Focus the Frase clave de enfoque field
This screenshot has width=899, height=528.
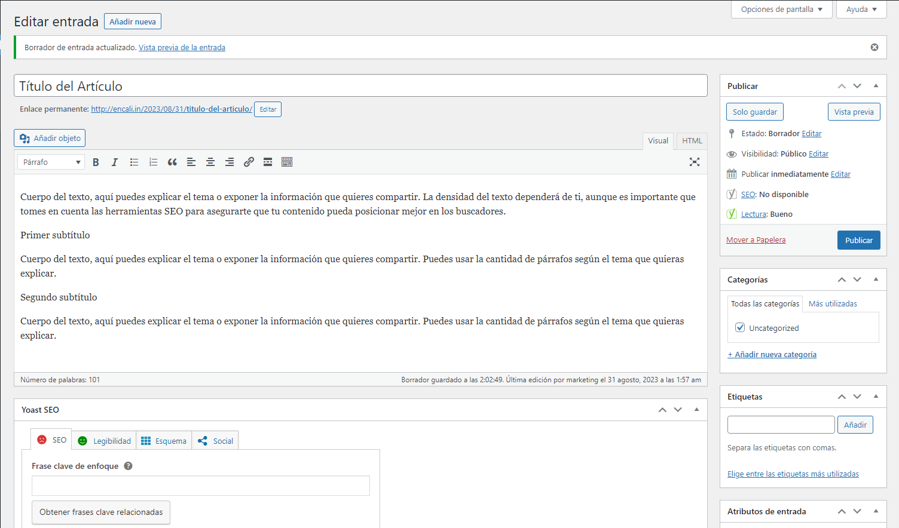(201, 486)
